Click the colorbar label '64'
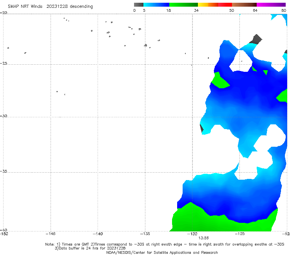This screenshot has height=255, width=290. coord(255,10)
